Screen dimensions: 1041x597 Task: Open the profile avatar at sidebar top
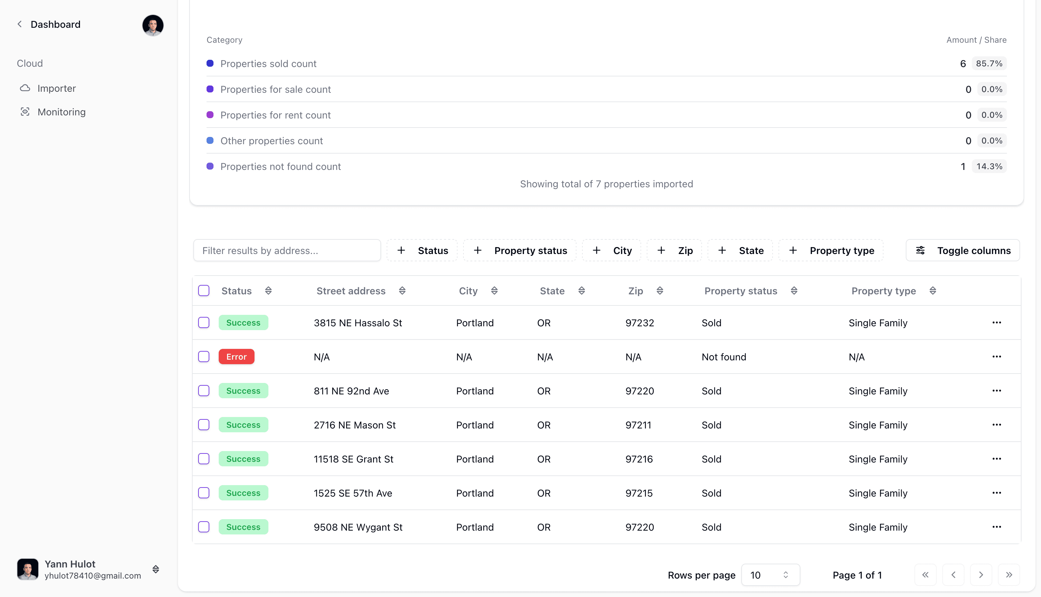[153, 25]
